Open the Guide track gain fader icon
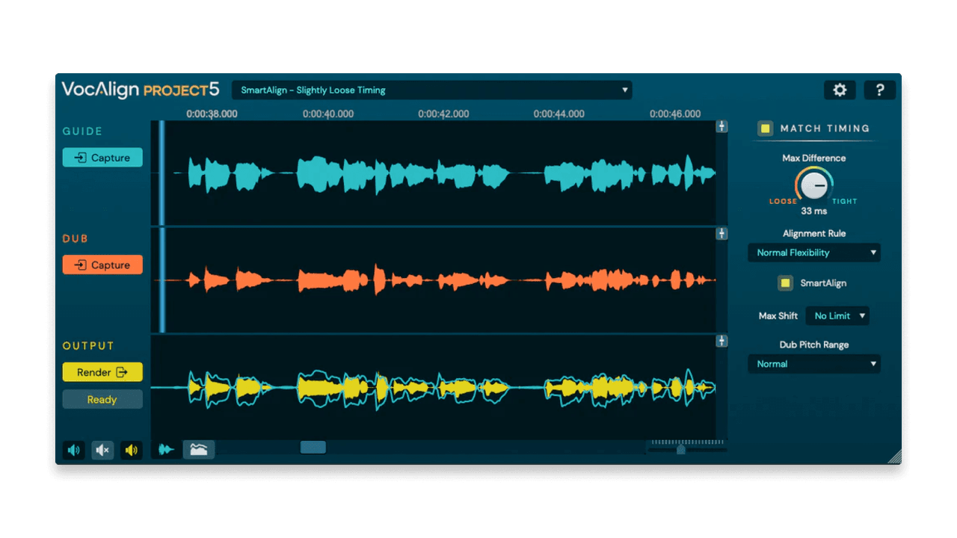The width and height of the screenshot is (957, 538). click(x=721, y=126)
